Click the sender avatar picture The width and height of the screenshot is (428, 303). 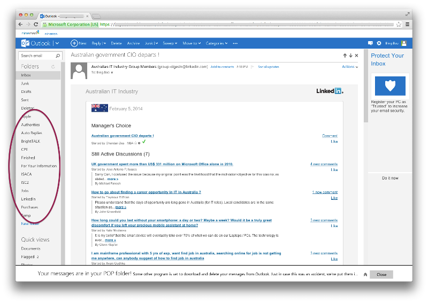click(79, 71)
